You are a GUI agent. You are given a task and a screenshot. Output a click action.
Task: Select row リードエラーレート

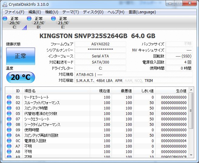[97, 97]
